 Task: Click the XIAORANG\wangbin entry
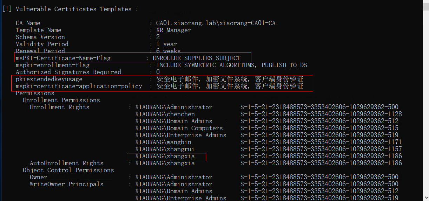coord(163,142)
